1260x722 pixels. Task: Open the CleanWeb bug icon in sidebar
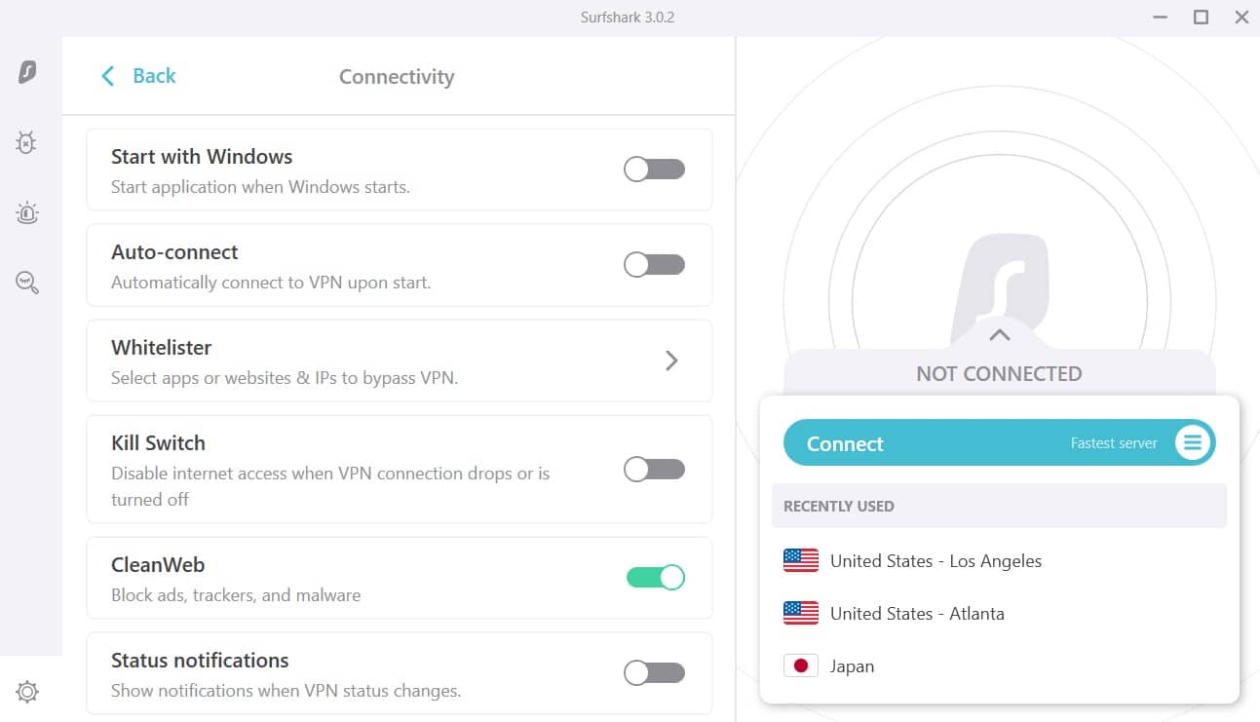(x=26, y=142)
